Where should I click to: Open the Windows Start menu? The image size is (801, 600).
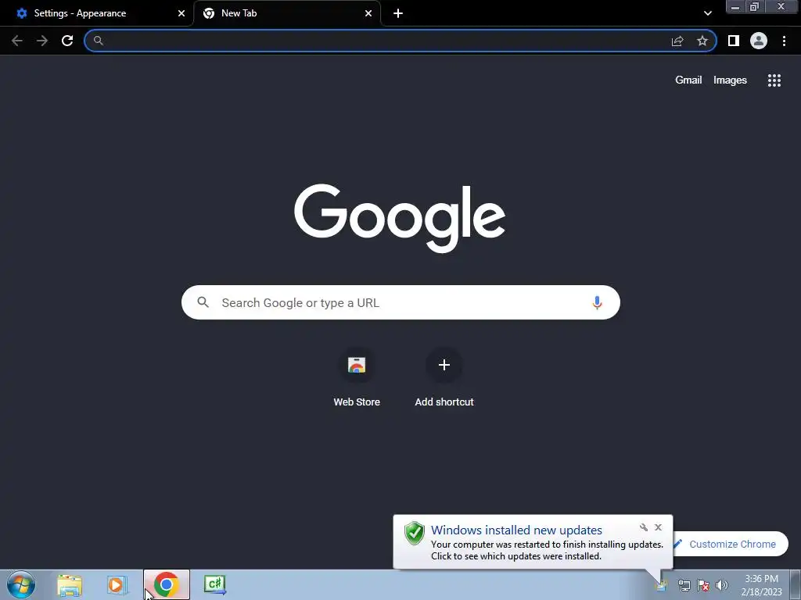[21, 584]
